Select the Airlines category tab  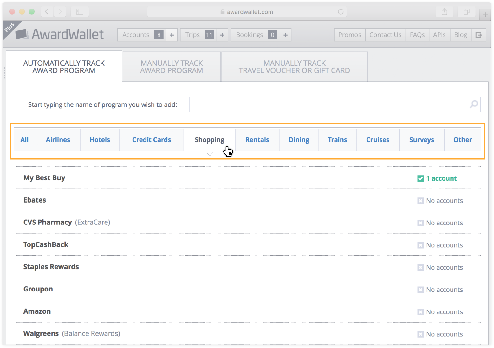[x=58, y=140]
